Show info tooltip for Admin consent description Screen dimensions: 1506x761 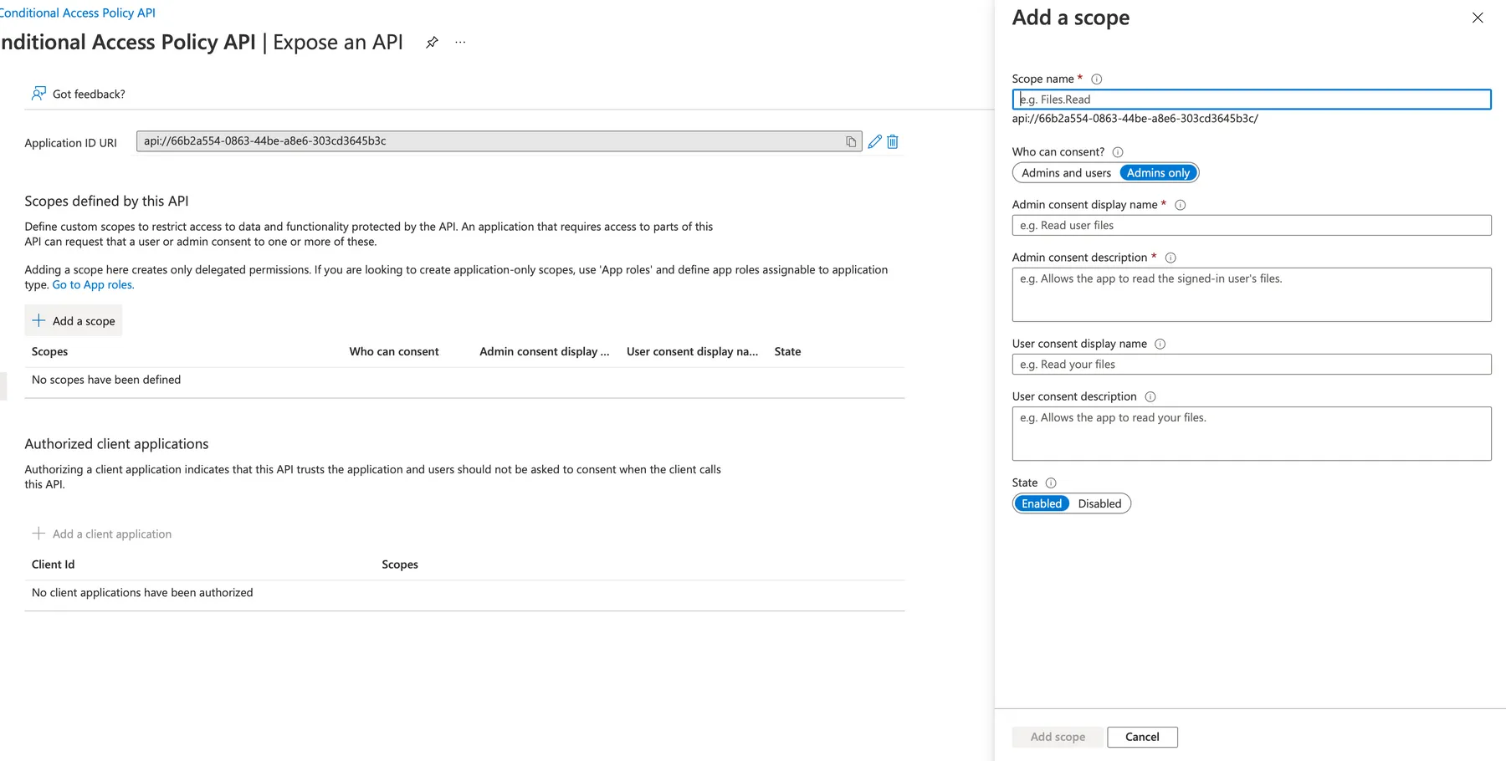point(1170,258)
